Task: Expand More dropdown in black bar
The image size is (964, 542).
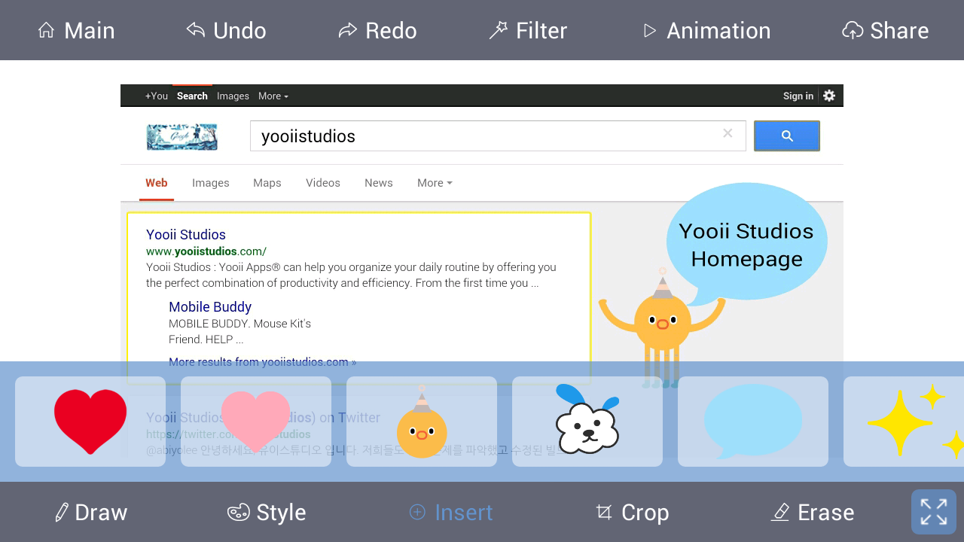Action: click(x=273, y=96)
